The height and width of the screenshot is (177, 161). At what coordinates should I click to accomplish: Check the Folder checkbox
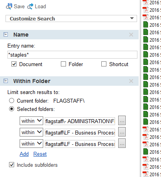pos(63,64)
